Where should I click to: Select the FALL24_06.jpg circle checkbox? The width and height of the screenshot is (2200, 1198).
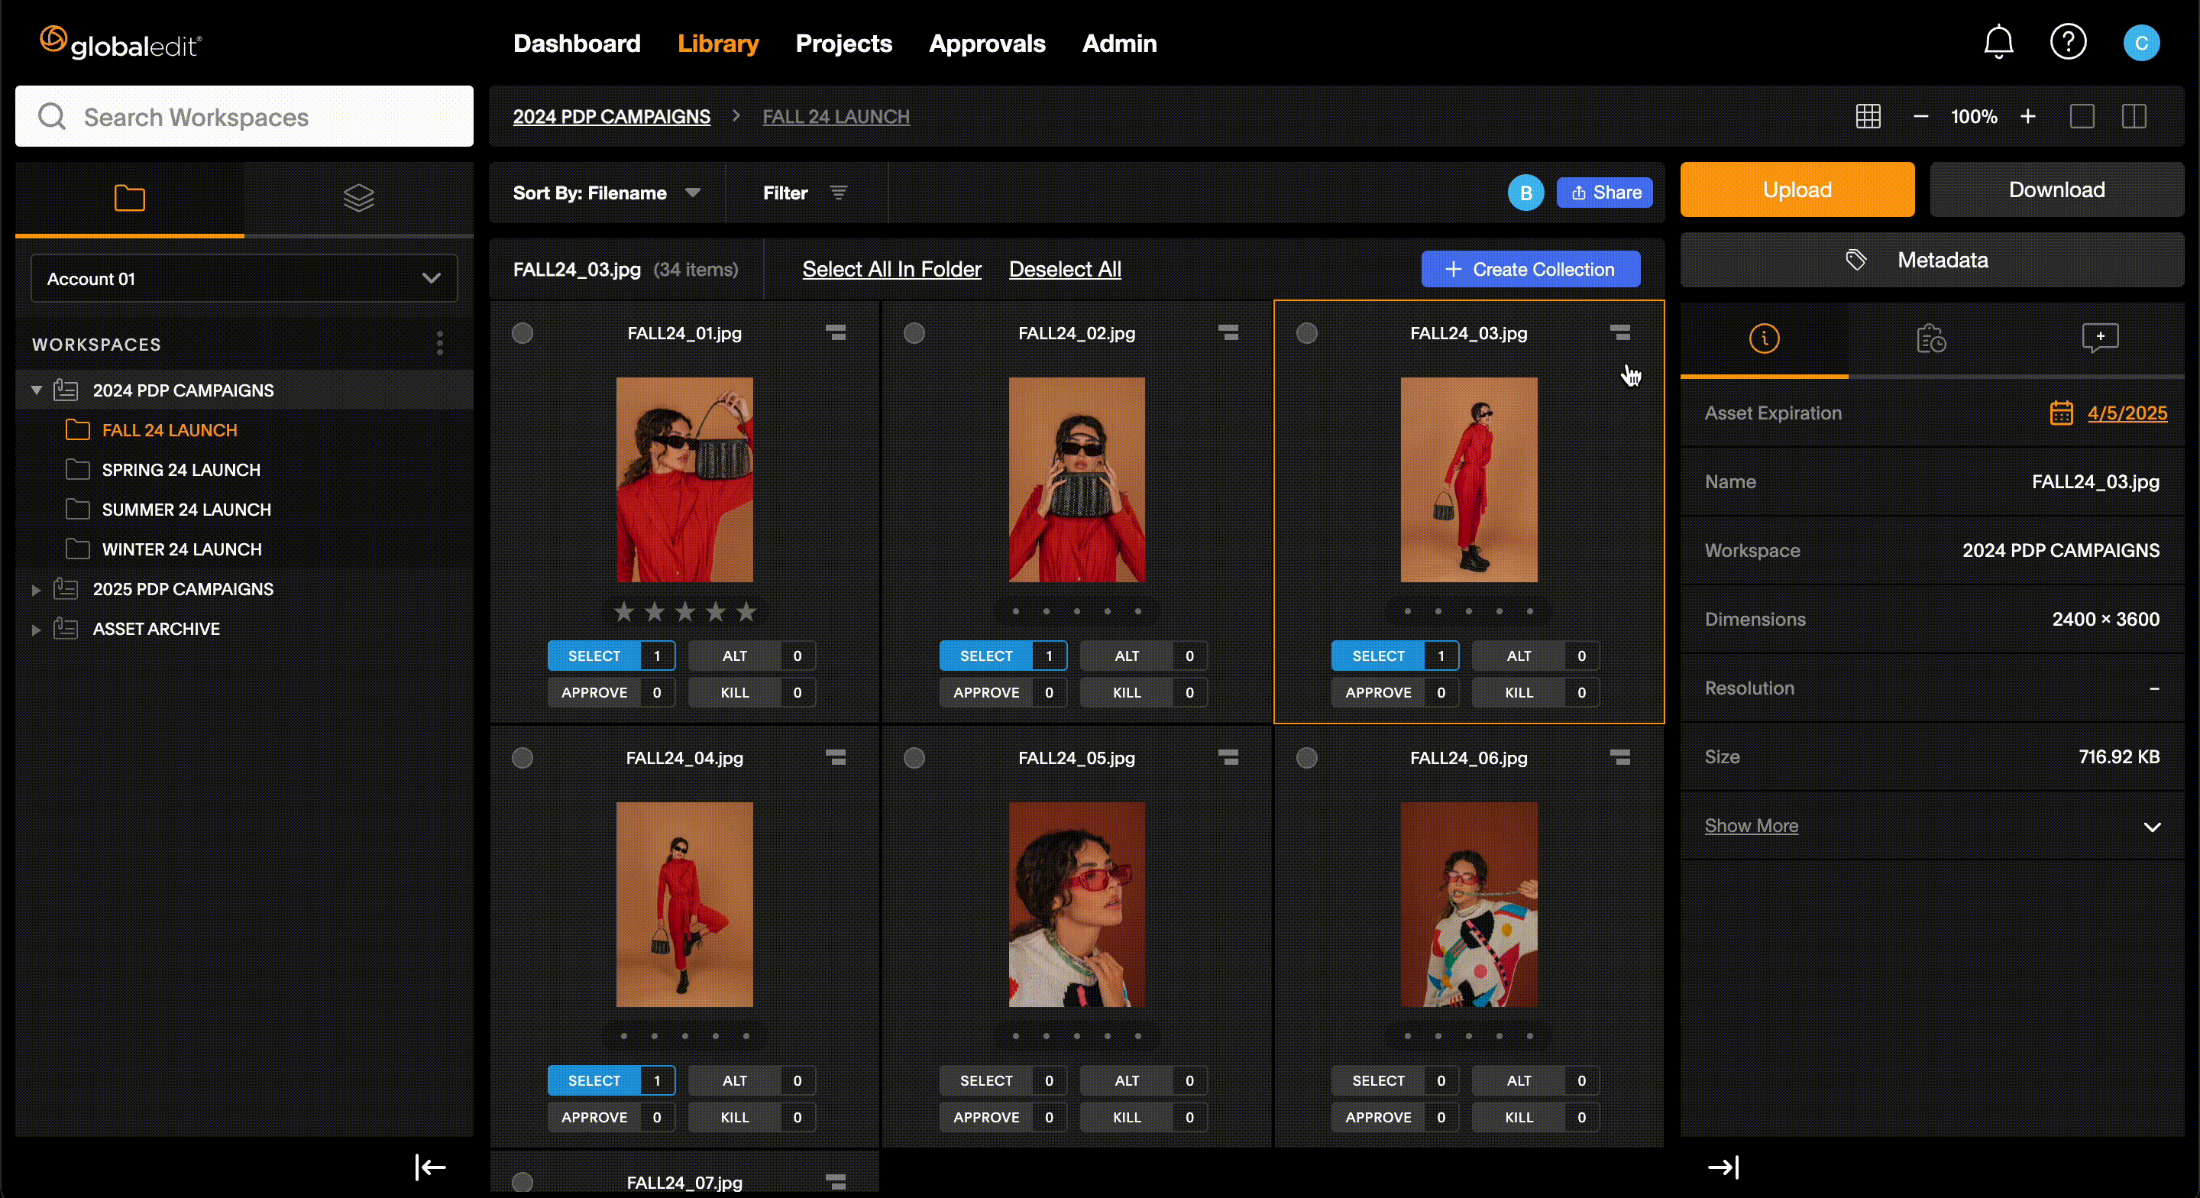pos(1305,757)
